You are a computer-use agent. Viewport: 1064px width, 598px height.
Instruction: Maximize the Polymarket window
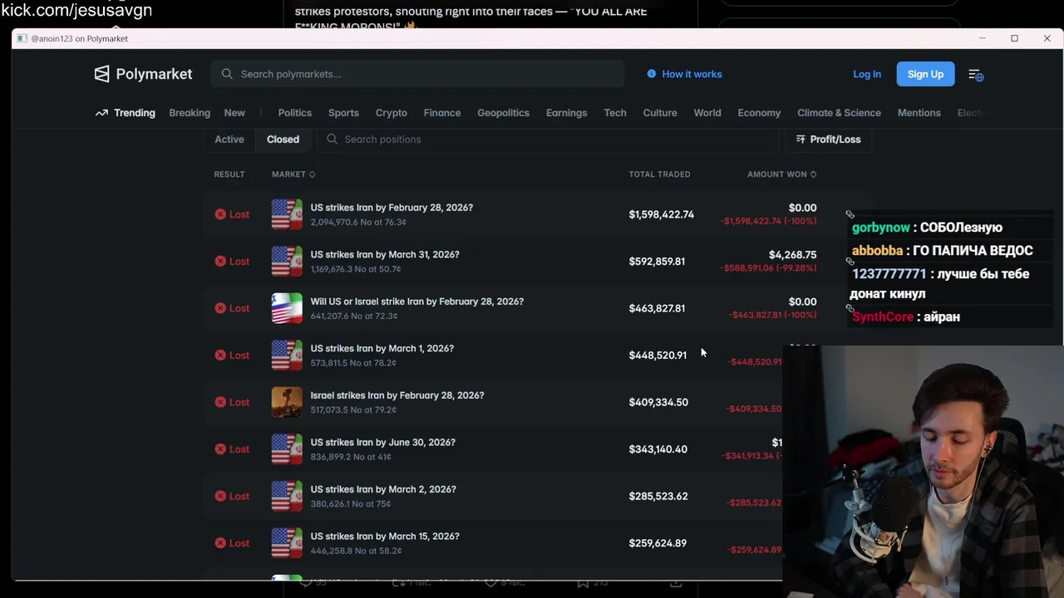click(1014, 38)
